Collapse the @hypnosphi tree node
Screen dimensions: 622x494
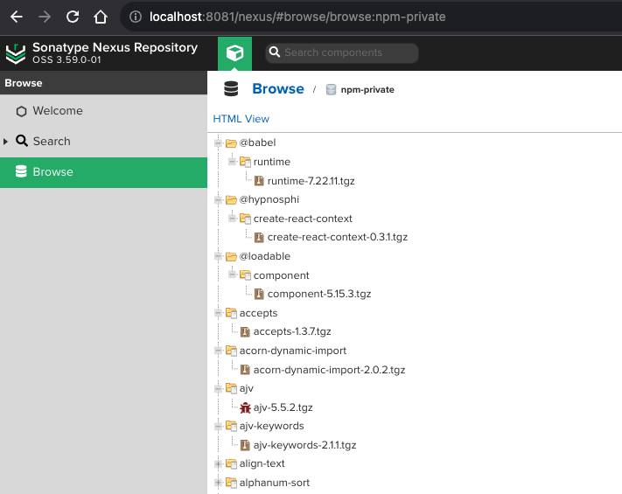218,199
